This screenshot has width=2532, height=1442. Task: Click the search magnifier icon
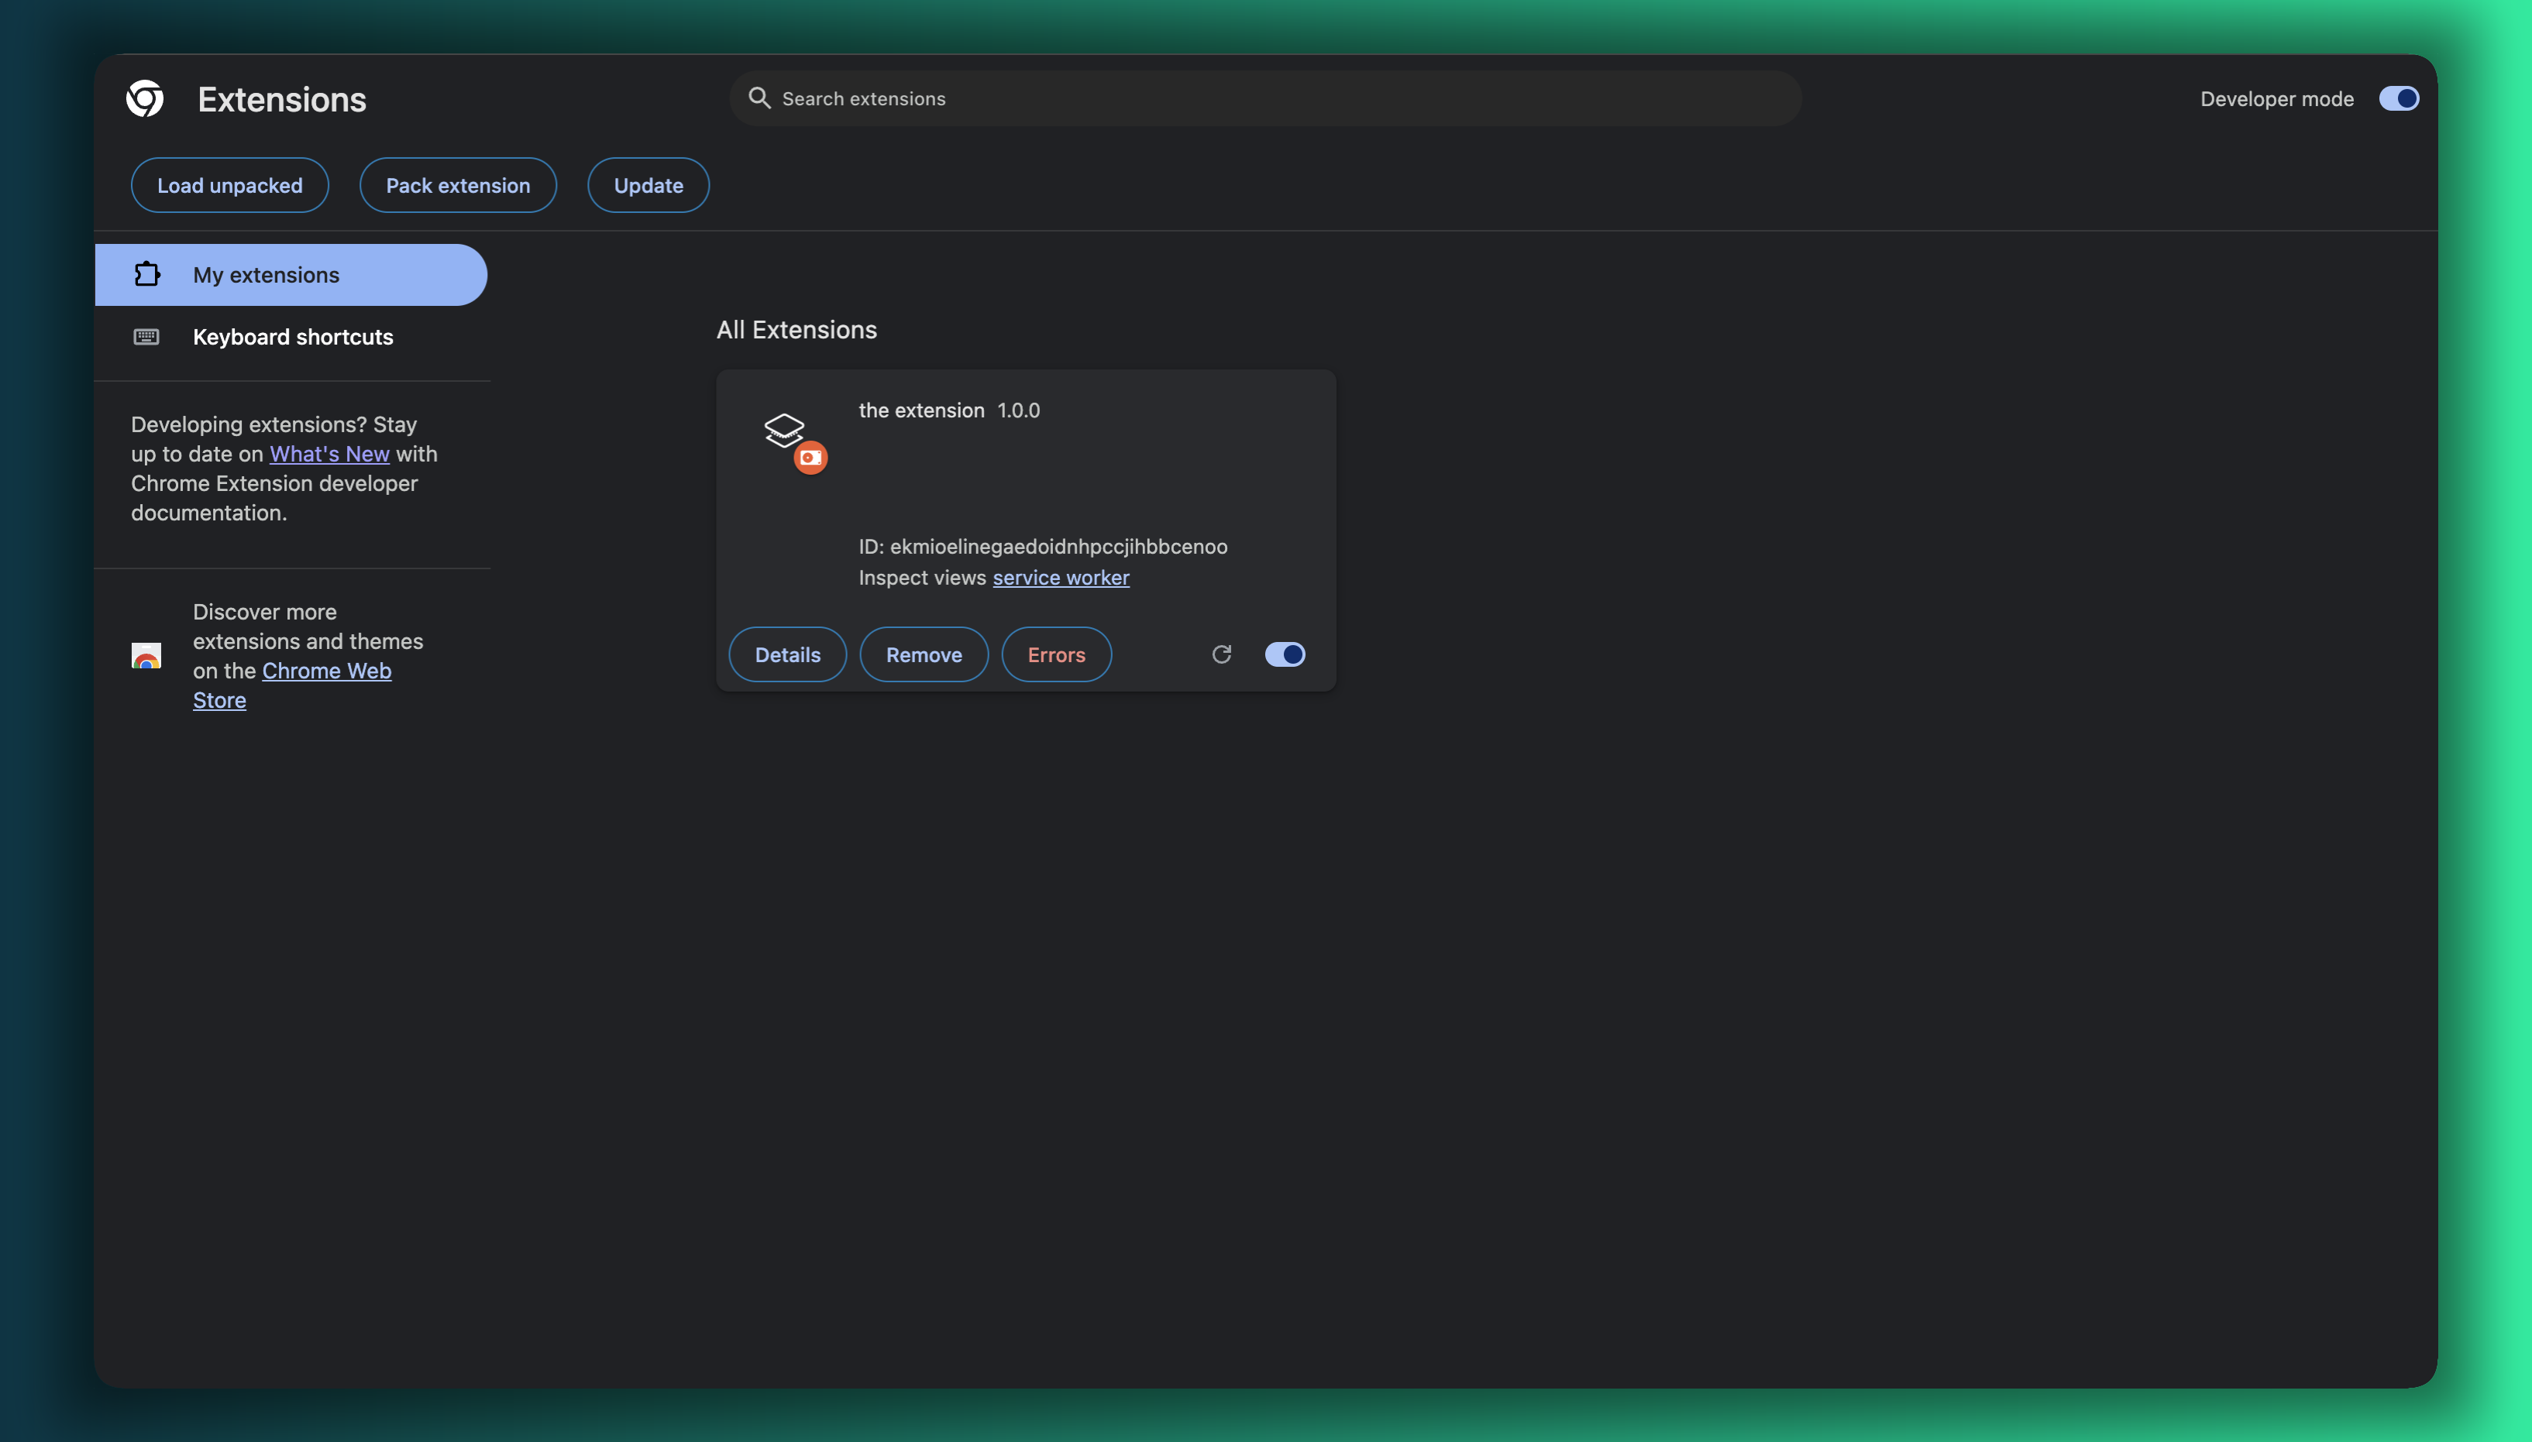(x=759, y=98)
